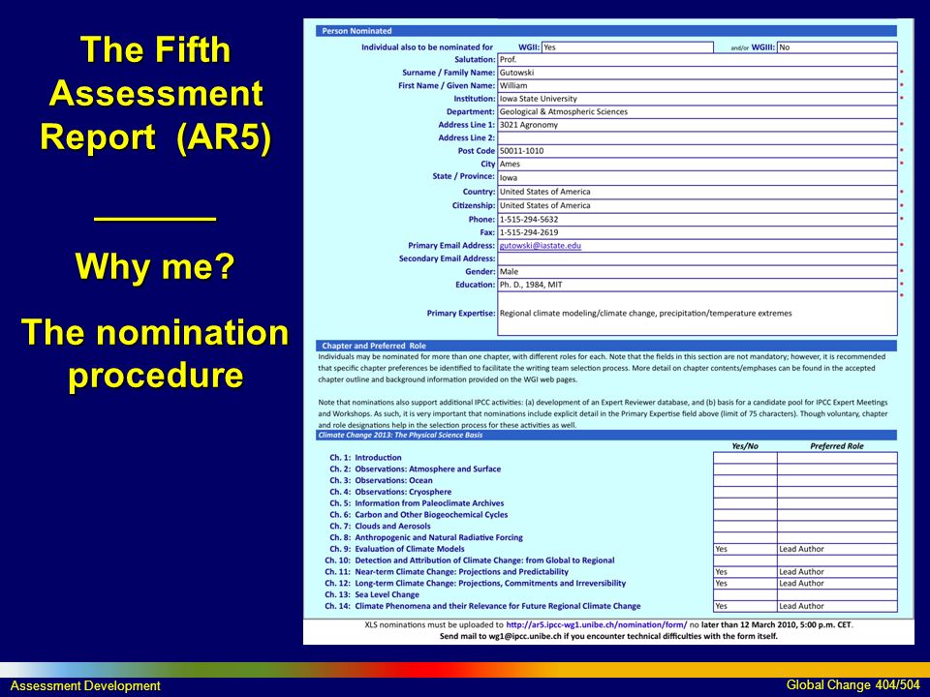Click the gutowski@iastate.edu email link

pos(540,245)
